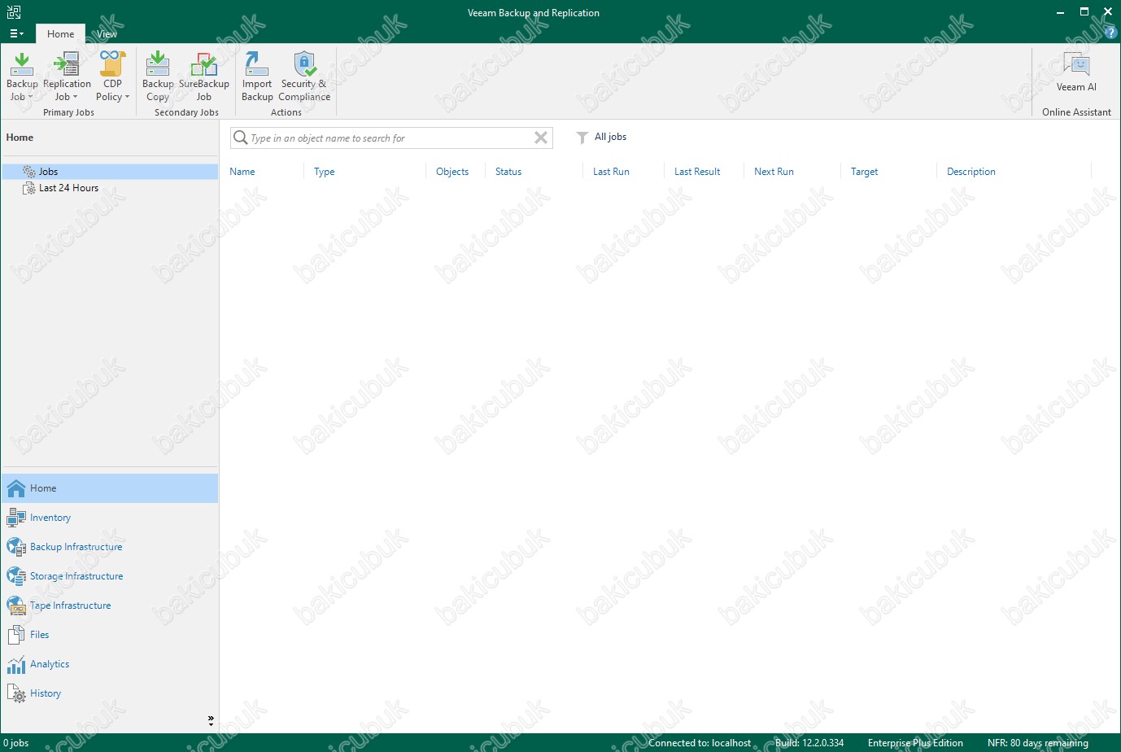The width and height of the screenshot is (1121, 752).
Task: Click the Backup Infrastructure view icon
Action: pos(16,547)
